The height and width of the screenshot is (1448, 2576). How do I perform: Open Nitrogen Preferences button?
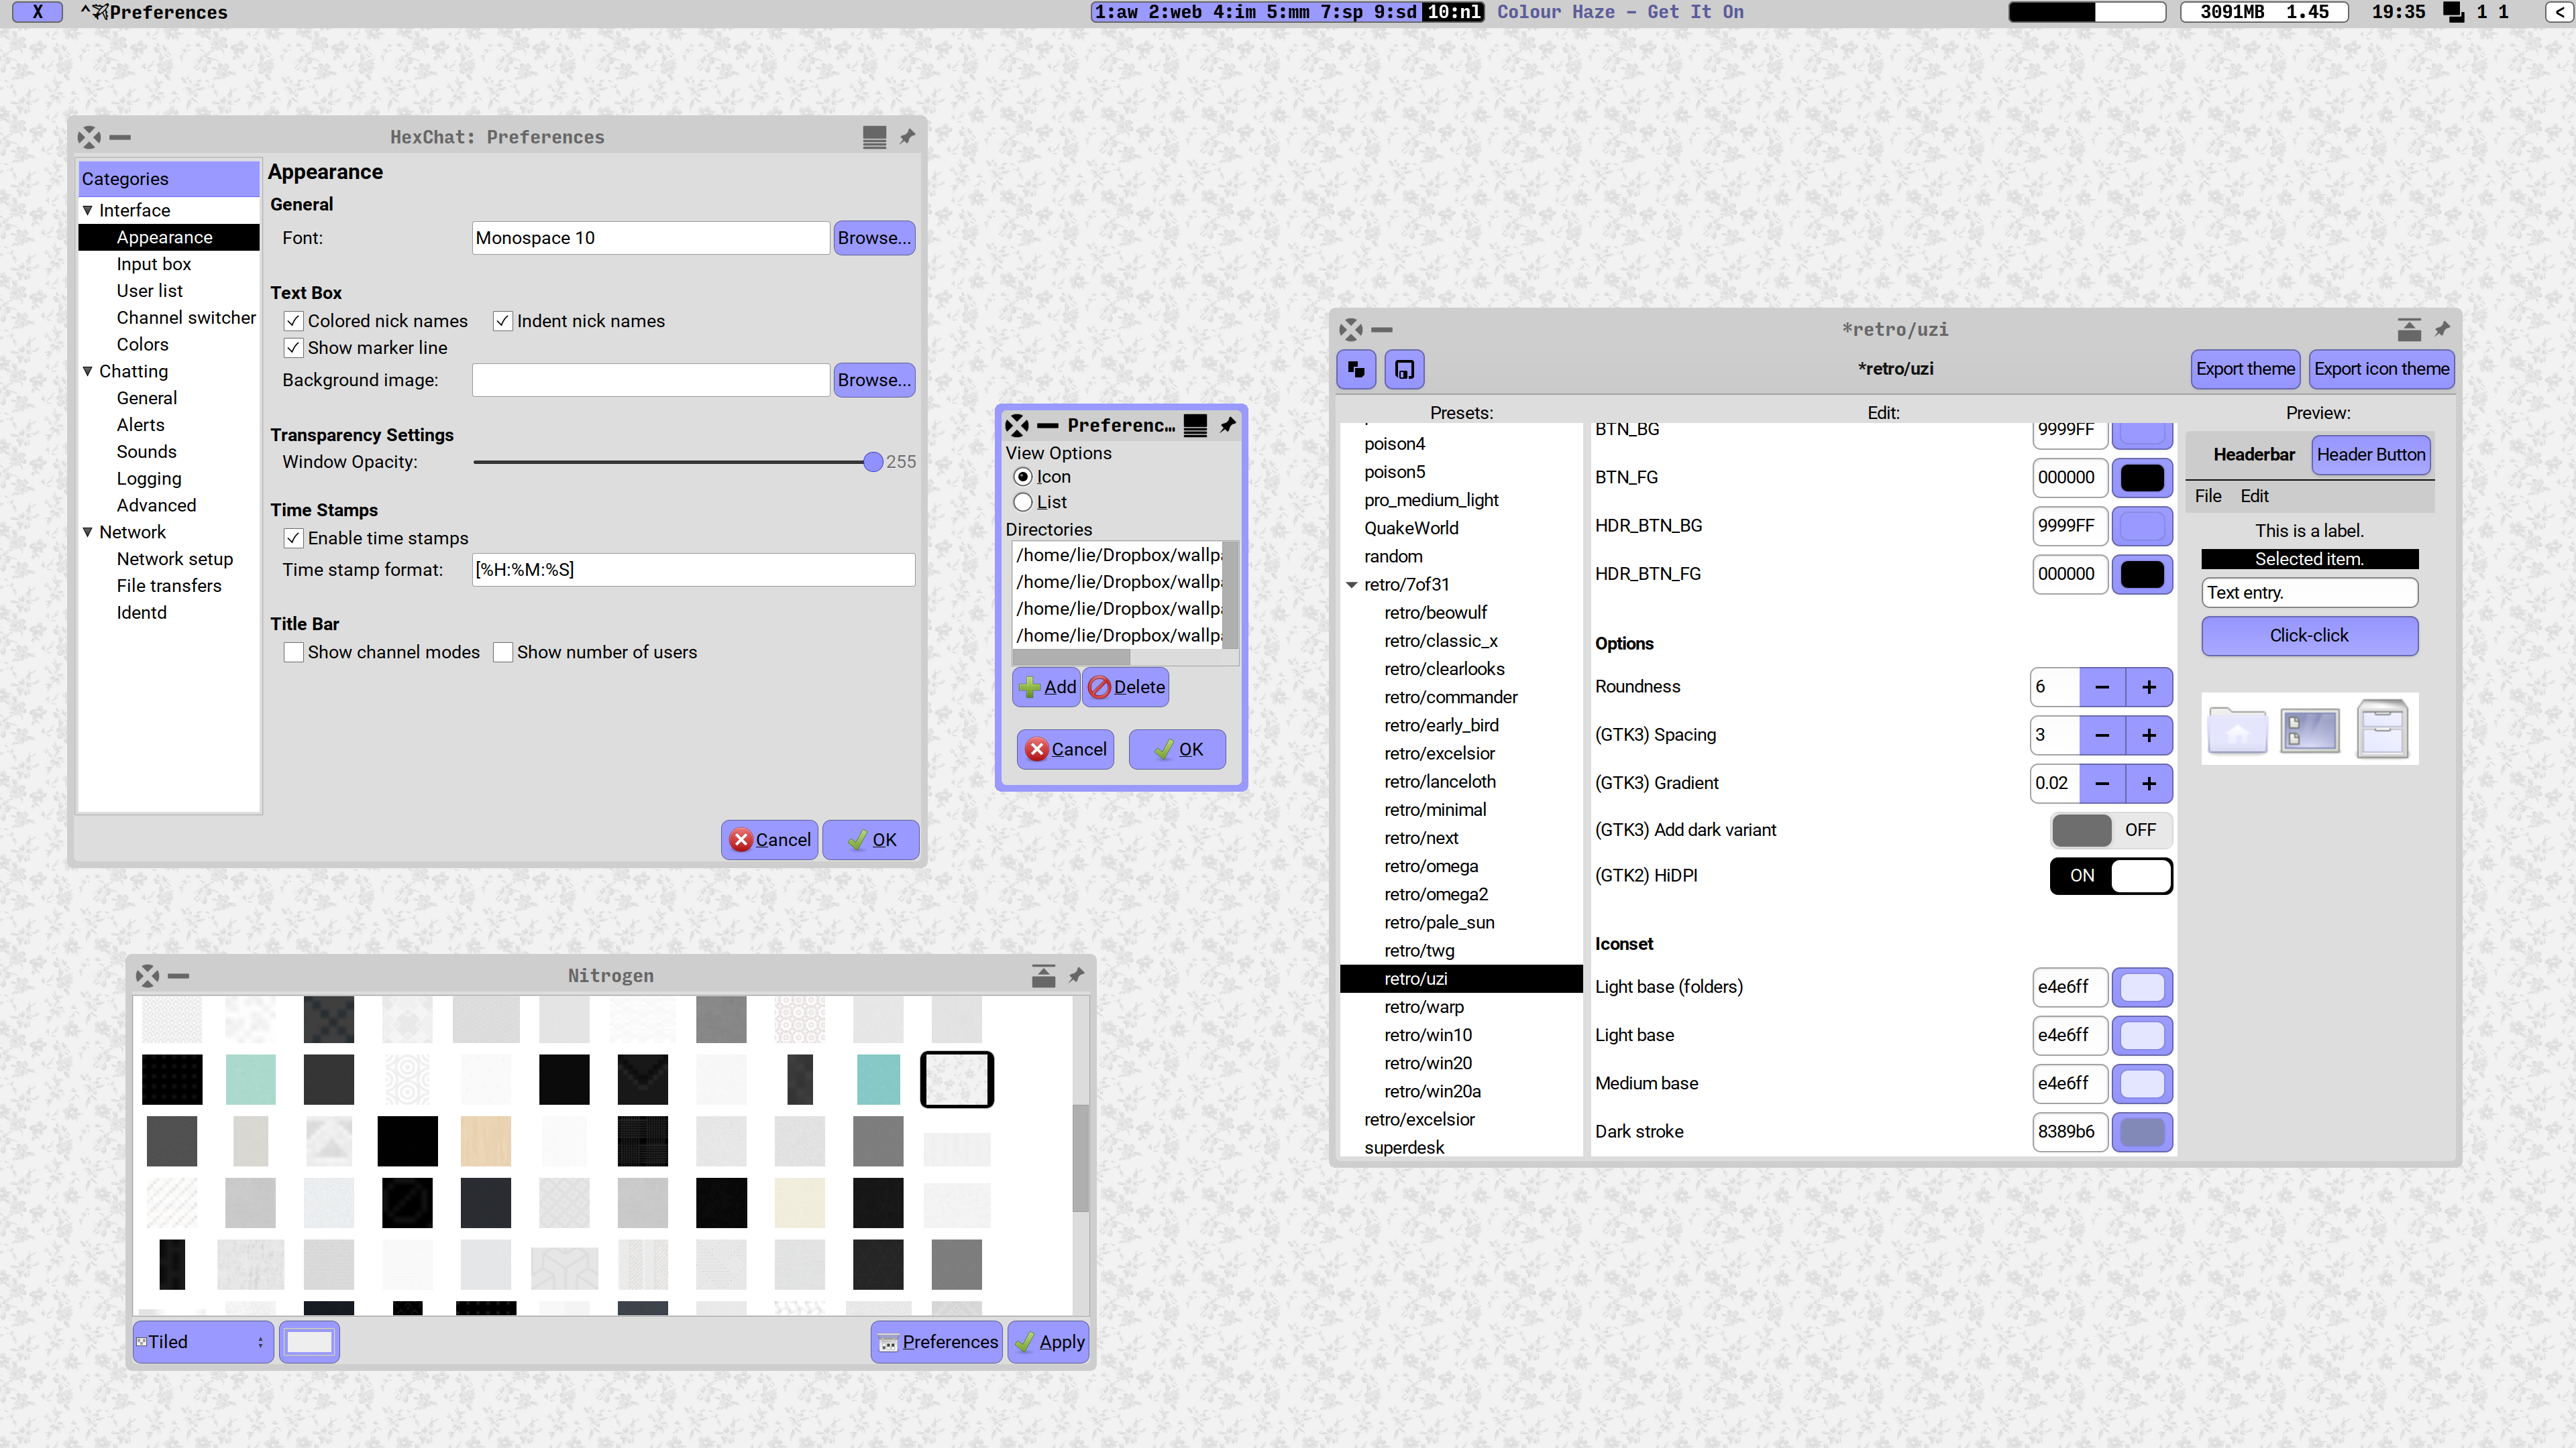937,1341
